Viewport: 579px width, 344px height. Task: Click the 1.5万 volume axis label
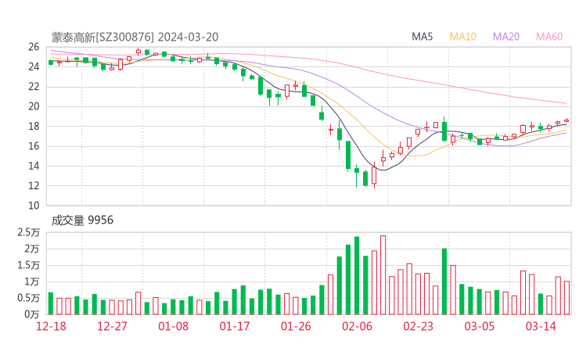click(28, 265)
